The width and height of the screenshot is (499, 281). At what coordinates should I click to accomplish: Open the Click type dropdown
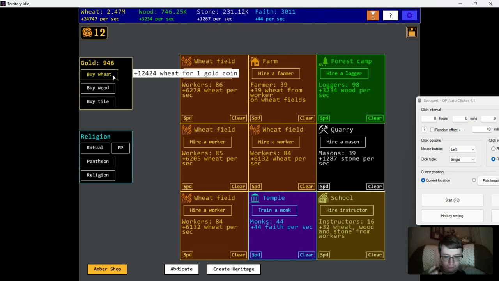point(462,159)
